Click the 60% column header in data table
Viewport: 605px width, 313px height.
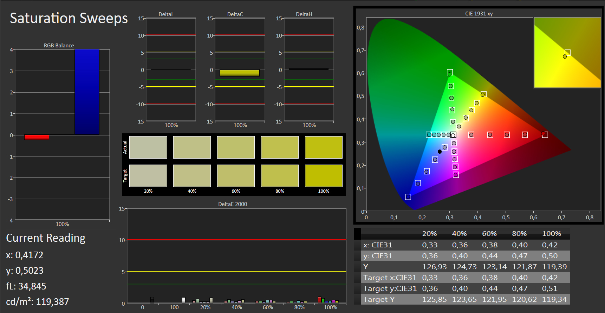489,234
